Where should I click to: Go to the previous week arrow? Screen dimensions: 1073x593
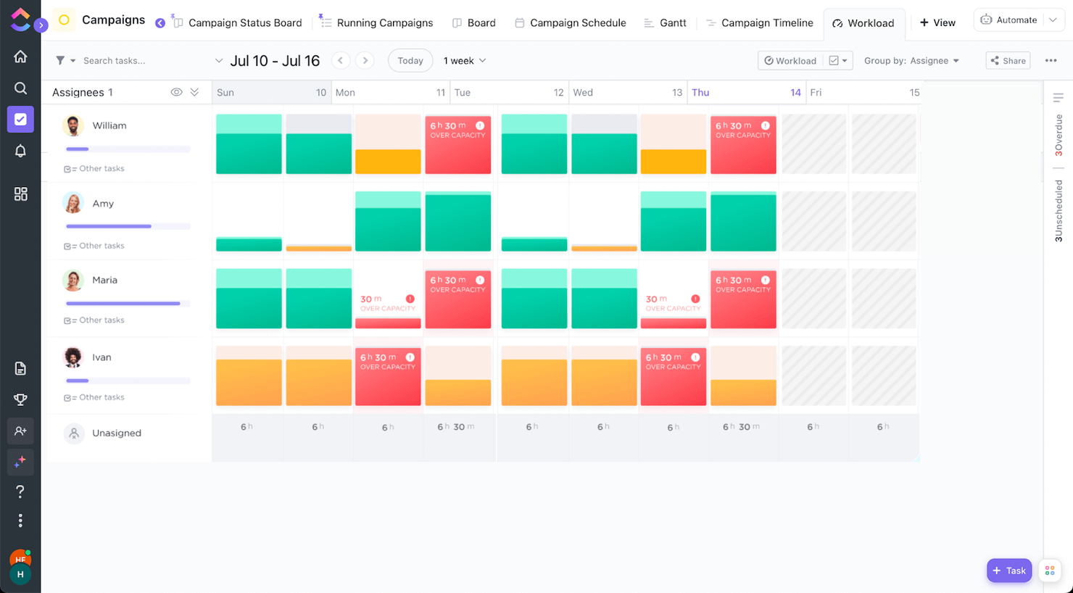pyautogui.click(x=340, y=60)
